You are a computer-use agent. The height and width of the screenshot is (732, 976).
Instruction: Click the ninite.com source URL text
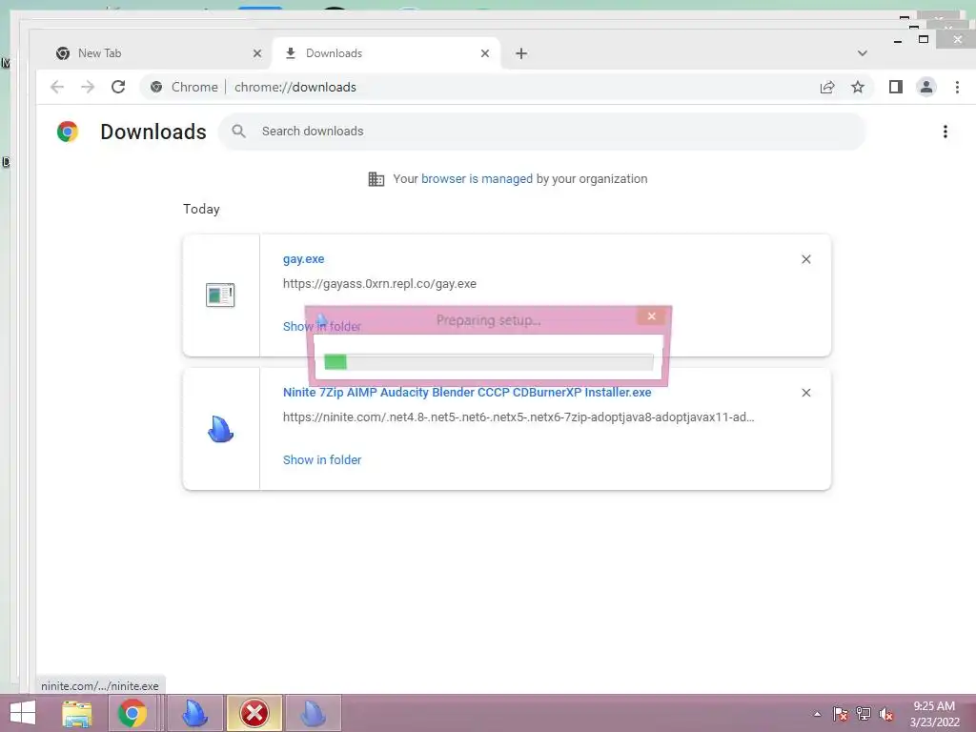click(x=518, y=417)
